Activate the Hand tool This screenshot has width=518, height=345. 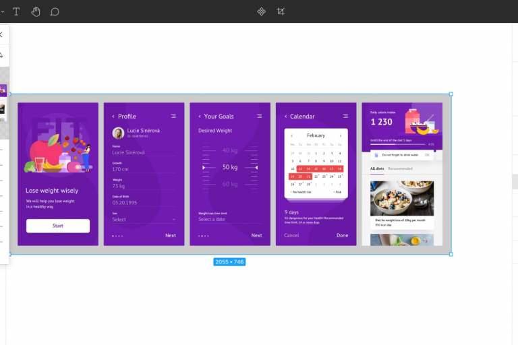click(x=35, y=12)
